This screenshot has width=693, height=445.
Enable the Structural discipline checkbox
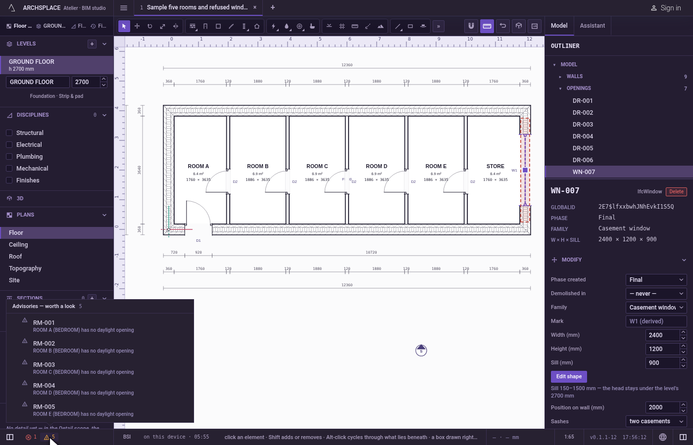[x=9, y=133]
